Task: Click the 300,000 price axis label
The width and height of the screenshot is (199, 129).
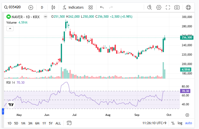Action: point(187,17)
